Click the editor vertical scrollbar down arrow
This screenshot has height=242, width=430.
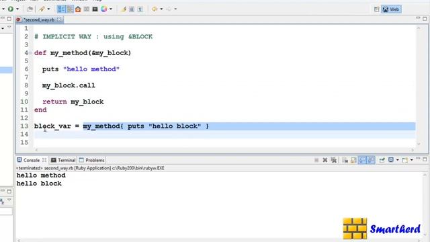[419, 144]
